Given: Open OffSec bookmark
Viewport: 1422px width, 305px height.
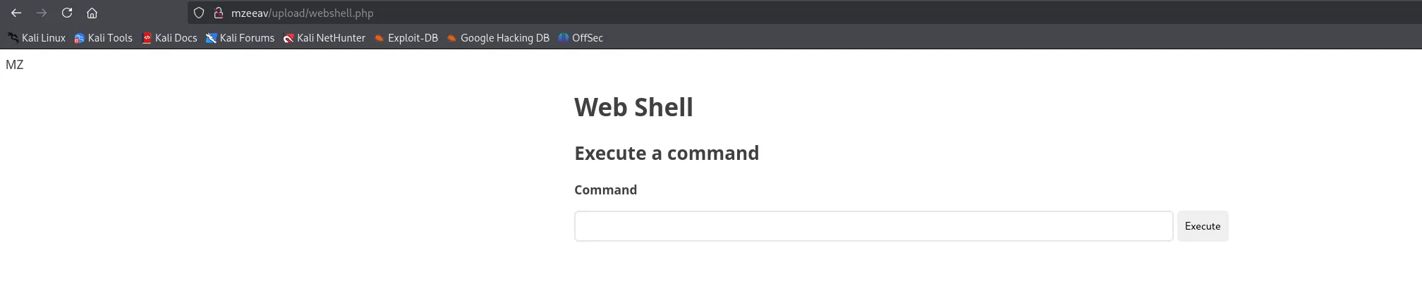Looking at the screenshot, I should [581, 38].
